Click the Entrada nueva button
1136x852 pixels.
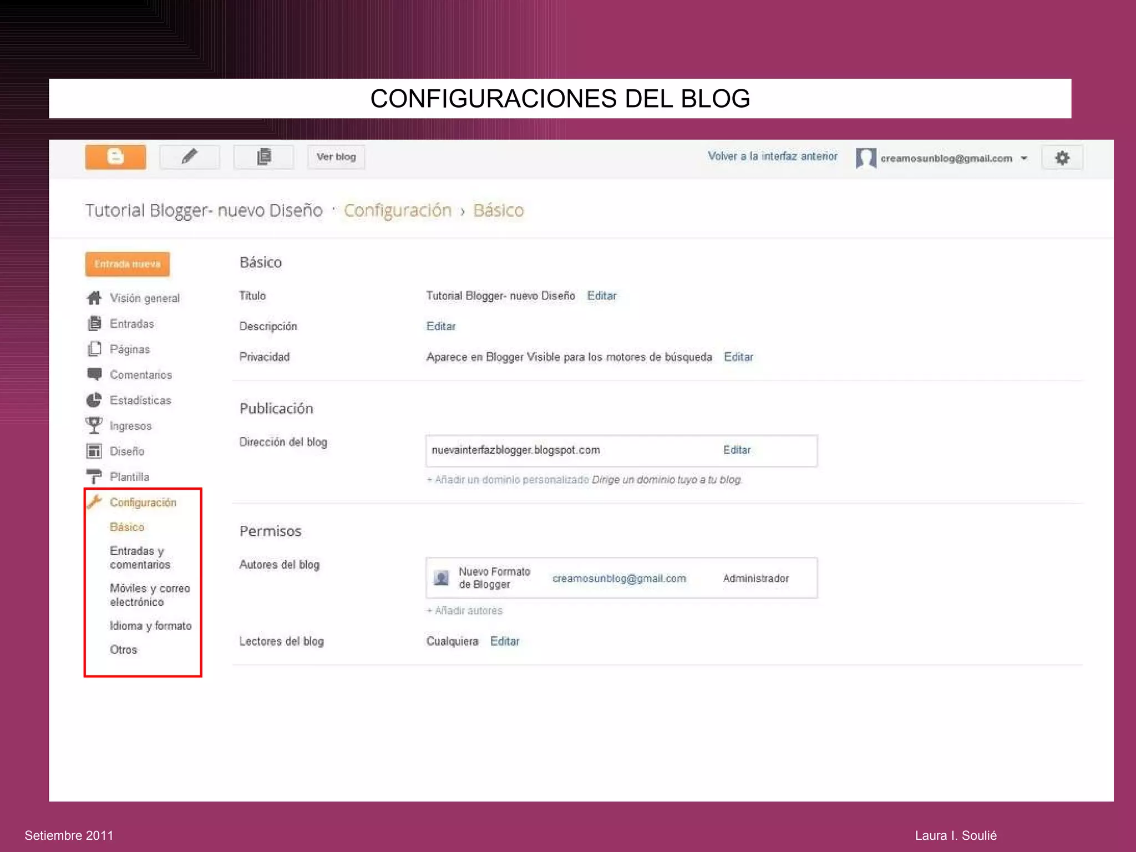tap(128, 264)
